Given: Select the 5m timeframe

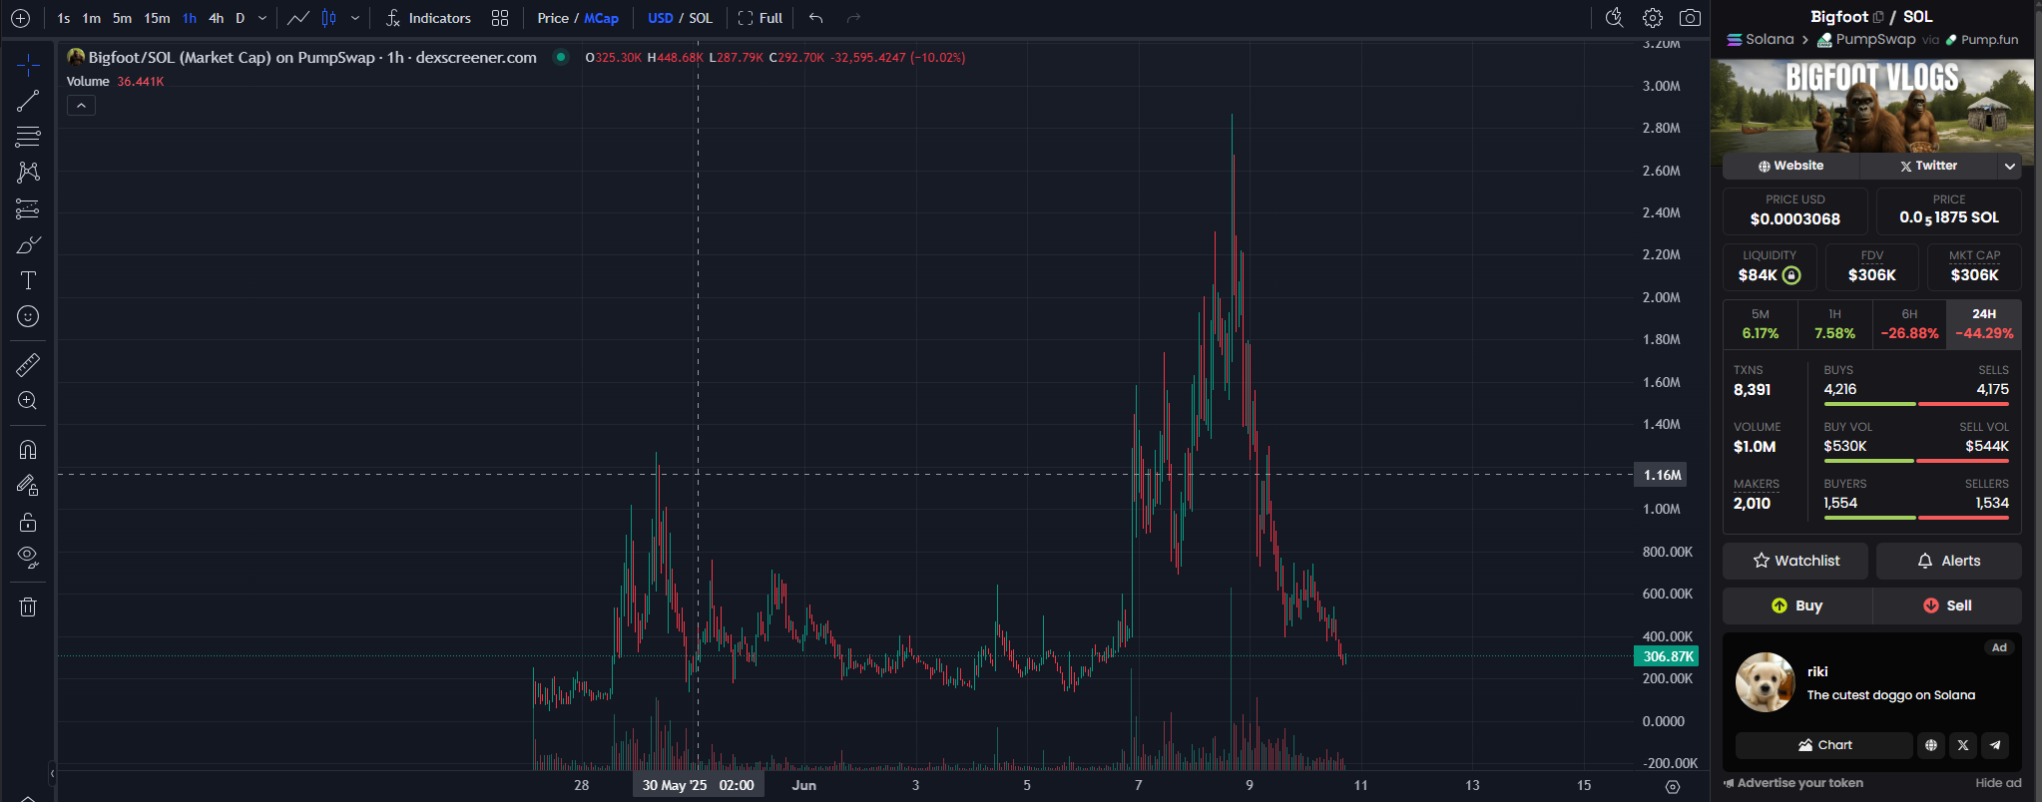Looking at the screenshot, I should (x=122, y=18).
